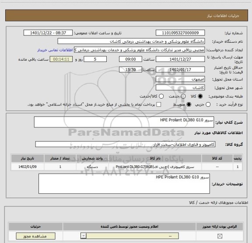Click the delivery province field اصفهان
The height and width of the screenshot is (243, 252).
(180, 79)
